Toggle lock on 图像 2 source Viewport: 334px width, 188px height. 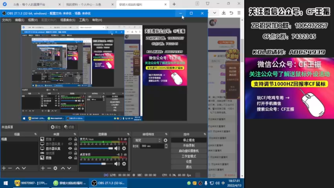76,139
